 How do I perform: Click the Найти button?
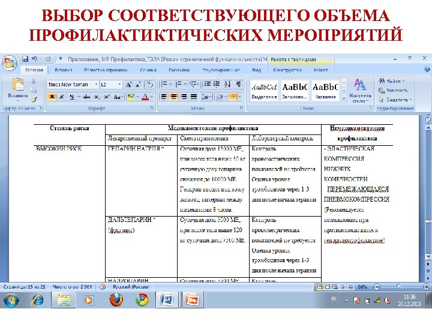pyautogui.click(x=391, y=81)
